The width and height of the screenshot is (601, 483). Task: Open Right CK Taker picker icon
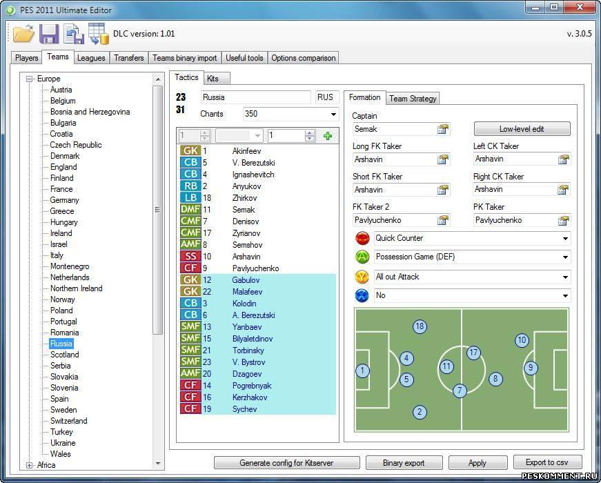[564, 189]
